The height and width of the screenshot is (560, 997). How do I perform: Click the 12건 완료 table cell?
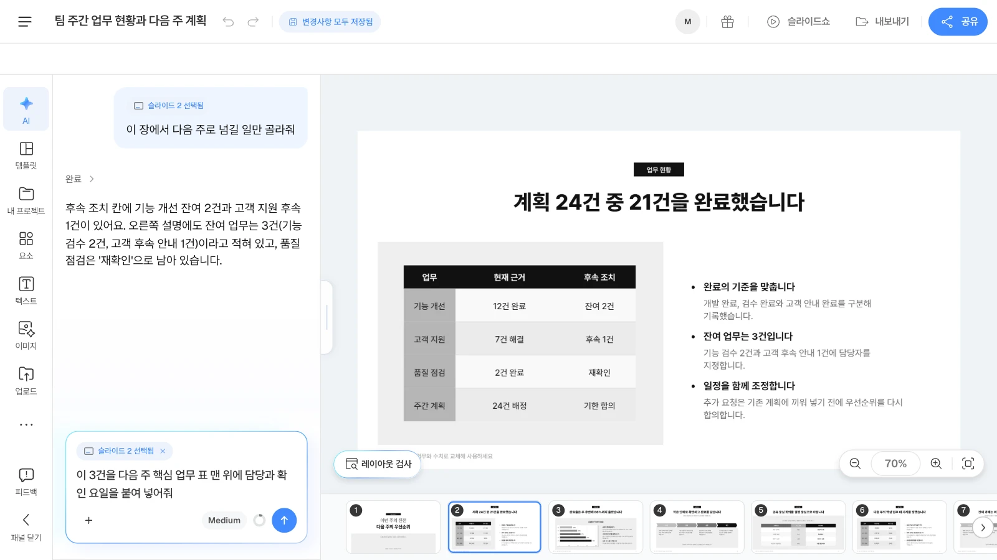click(x=509, y=306)
